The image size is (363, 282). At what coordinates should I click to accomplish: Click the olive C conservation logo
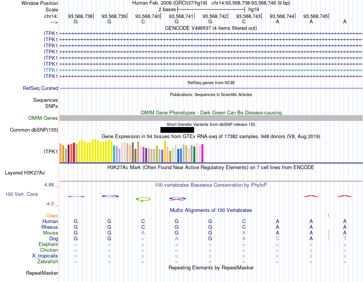tap(143, 199)
